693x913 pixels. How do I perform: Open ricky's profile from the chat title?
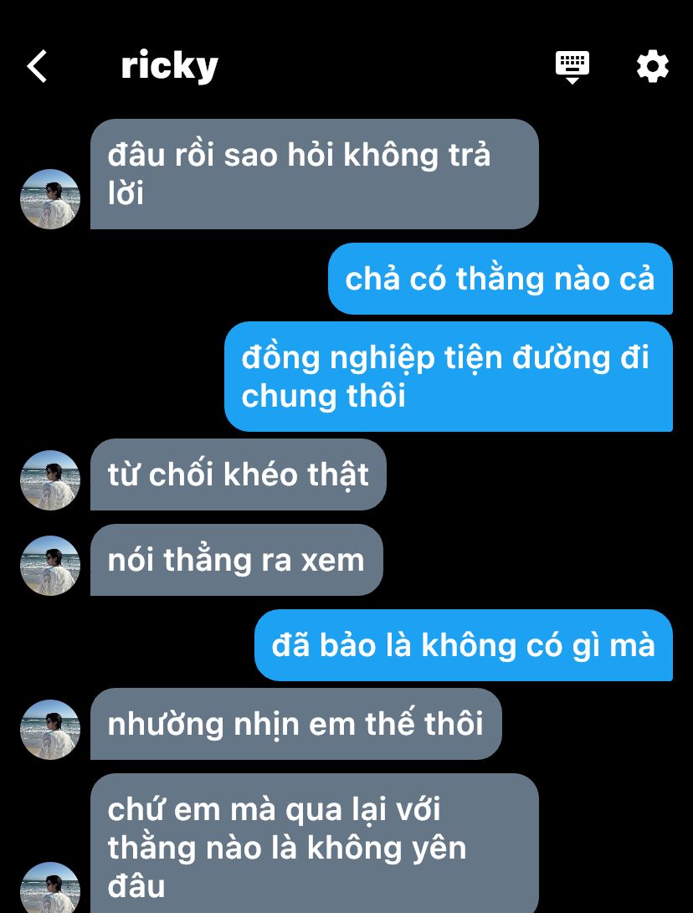pyautogui.click(x=169, y=66)
